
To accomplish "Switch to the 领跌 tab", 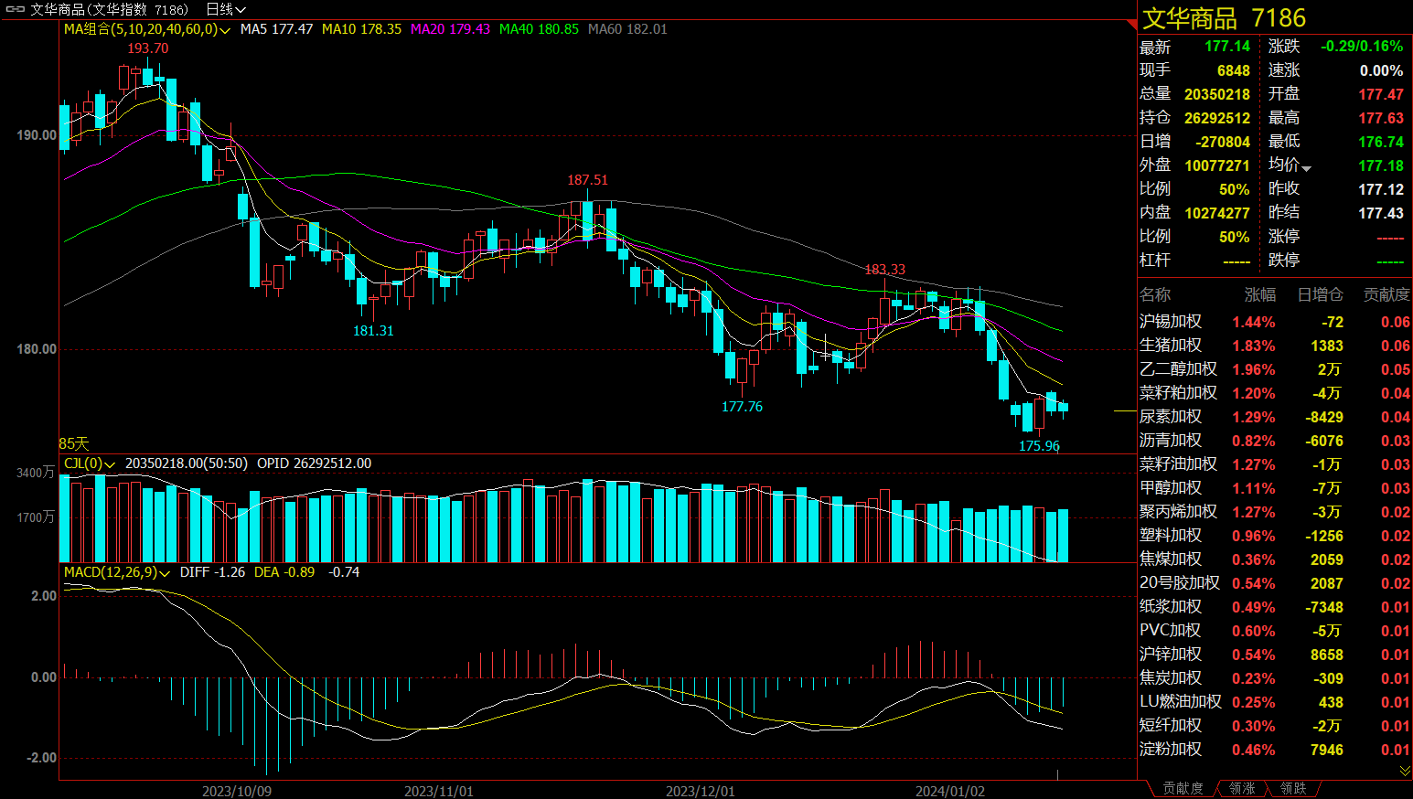I will coord(1293,789).
